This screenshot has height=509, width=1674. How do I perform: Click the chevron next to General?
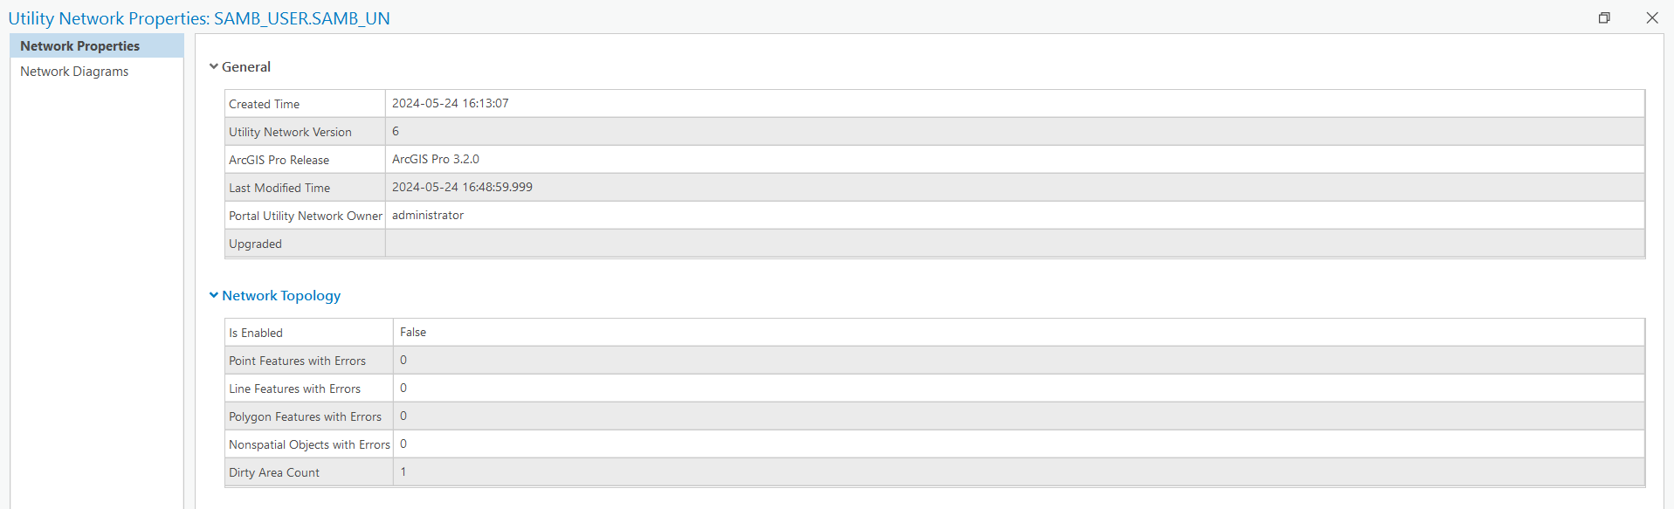pyautogui.click(x=214, y=65)
